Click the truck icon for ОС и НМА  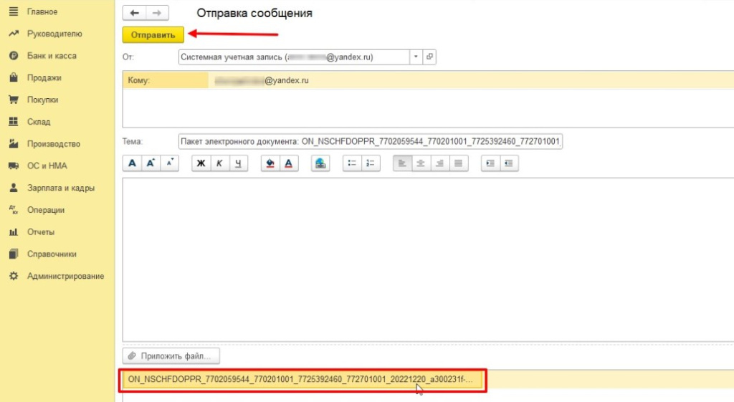(14, 166)
